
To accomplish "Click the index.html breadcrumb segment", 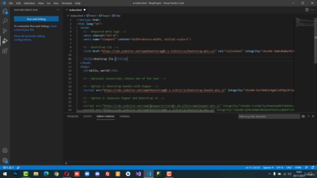I will 75,16.
